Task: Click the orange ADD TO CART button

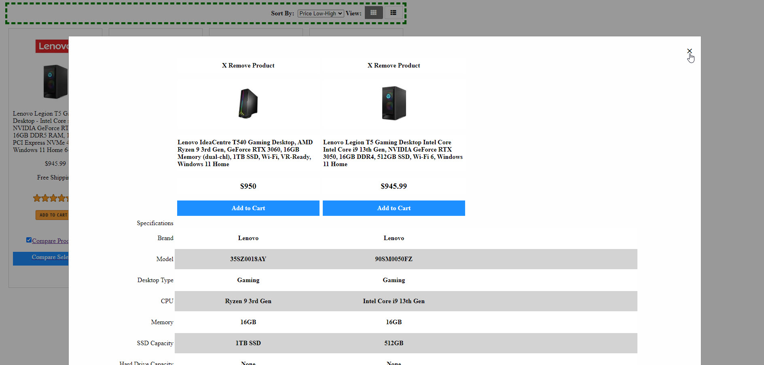Action: pyautogui.click(x=53, y=215)
